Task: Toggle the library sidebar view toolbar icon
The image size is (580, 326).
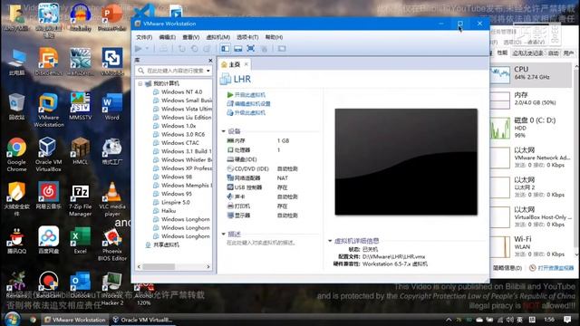Action: coord(225,48)
